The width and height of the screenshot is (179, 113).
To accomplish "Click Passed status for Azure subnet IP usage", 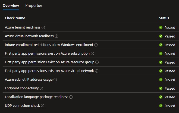I will pos(170,80).
